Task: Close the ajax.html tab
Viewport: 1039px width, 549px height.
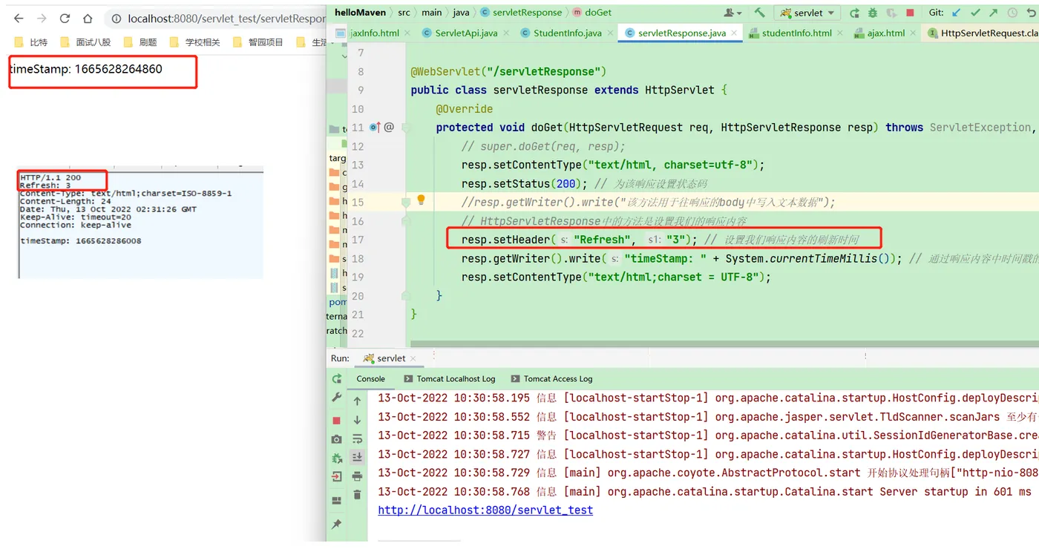Action: [913, 33]
